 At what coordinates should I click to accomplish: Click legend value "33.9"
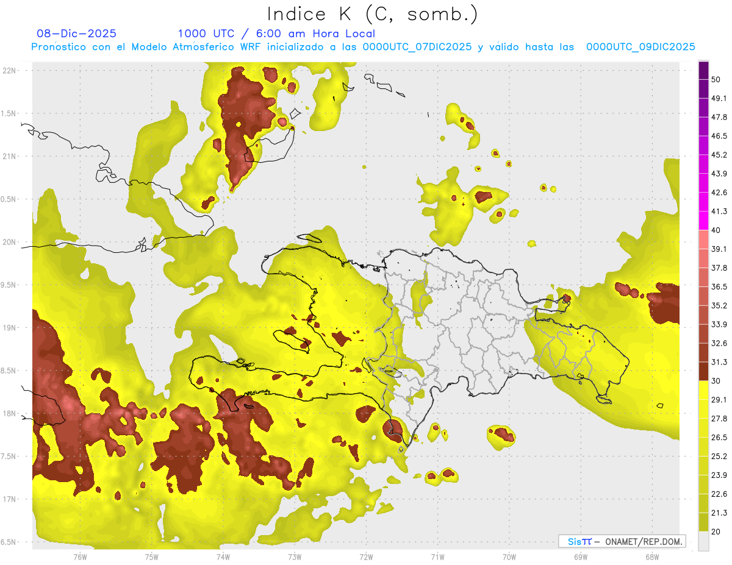pyautogui.click(x=719, y=324)
